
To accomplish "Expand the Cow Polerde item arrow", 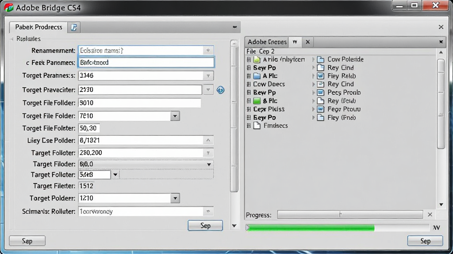I will 313,60.
